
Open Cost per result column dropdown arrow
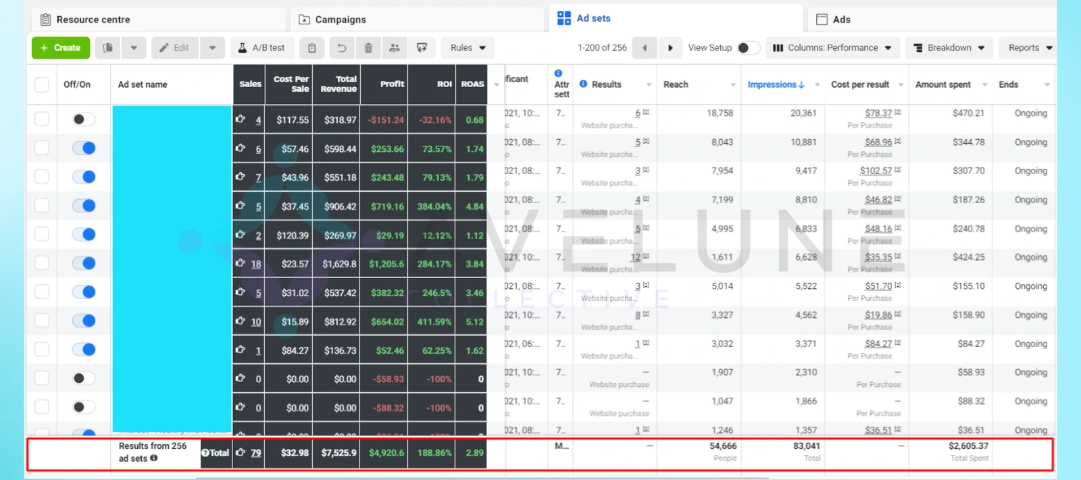point(901,85)
